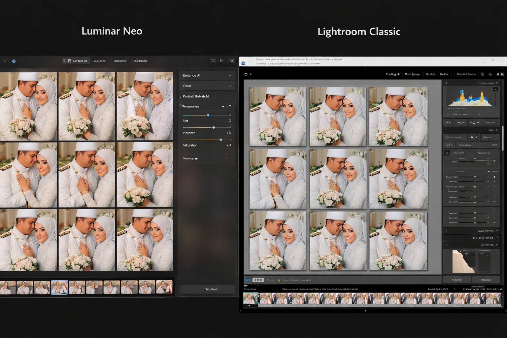
Task: Click the orange circle icon in Lightroom's bottom toolbar
Action: click(x=279, y=280)
